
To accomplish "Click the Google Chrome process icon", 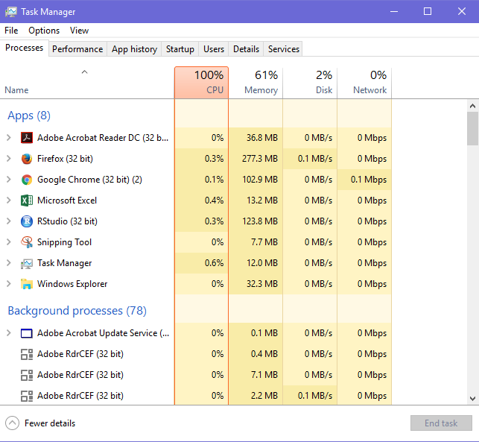I will [27, 180].
